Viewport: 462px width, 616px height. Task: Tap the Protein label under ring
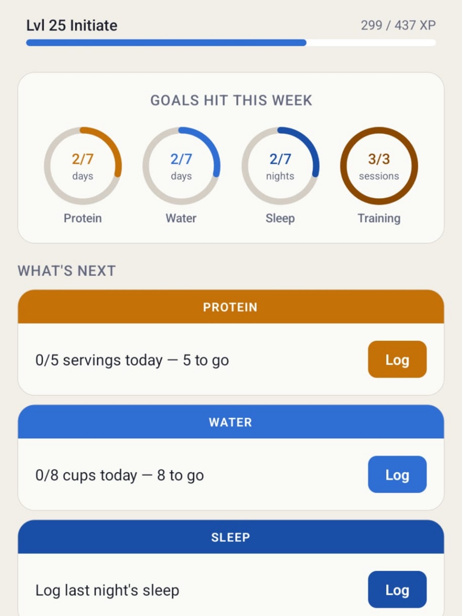click(x=83, y=218)
